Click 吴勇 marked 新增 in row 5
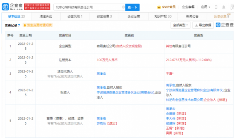Image resolution: width=240 pixels, height=140 pixels. 169,133
